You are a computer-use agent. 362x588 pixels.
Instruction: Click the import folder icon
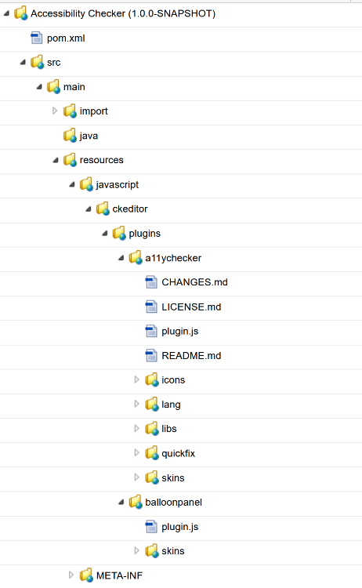click(x=70, y=111)
